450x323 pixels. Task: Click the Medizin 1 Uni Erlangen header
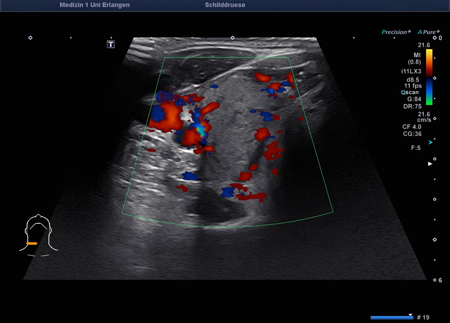tap(95, 5)
